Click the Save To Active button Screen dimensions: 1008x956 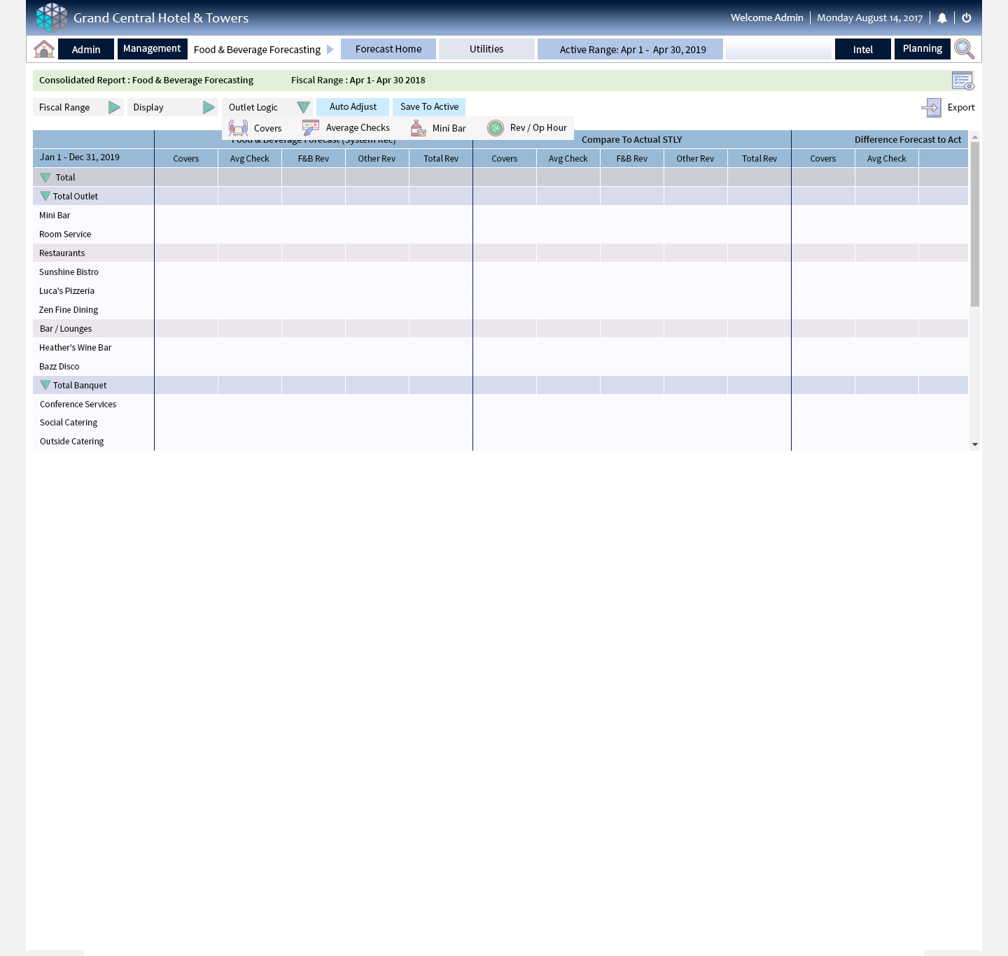coord(429,106)
